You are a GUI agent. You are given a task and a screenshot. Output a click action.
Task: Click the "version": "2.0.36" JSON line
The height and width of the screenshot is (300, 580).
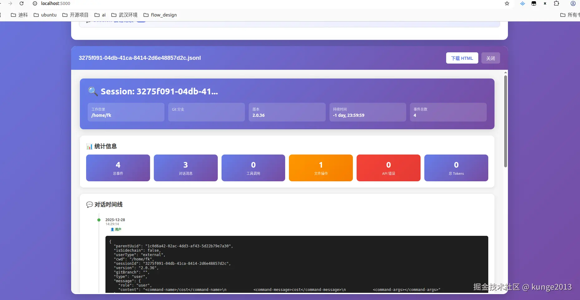click(x=136, y=268)
